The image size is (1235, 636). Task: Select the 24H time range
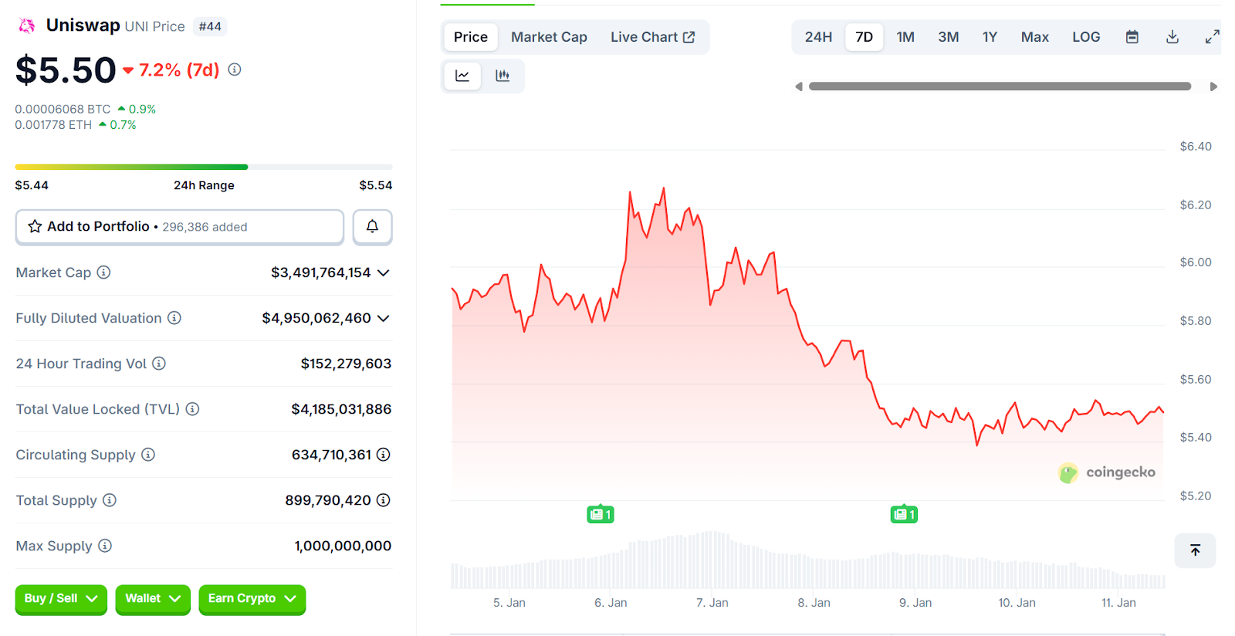tap(818, 37)
